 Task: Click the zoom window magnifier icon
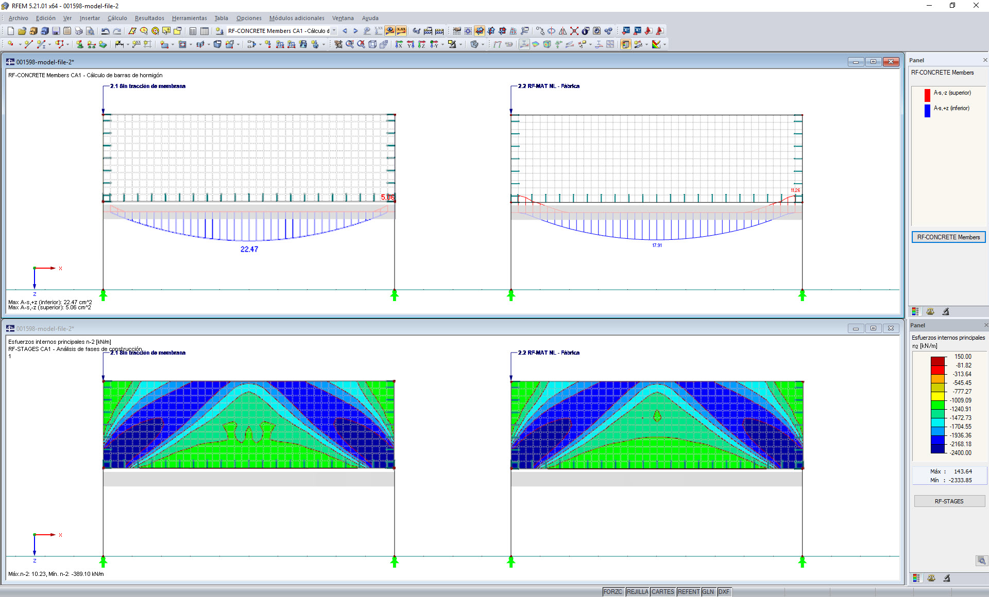(350, 44)
